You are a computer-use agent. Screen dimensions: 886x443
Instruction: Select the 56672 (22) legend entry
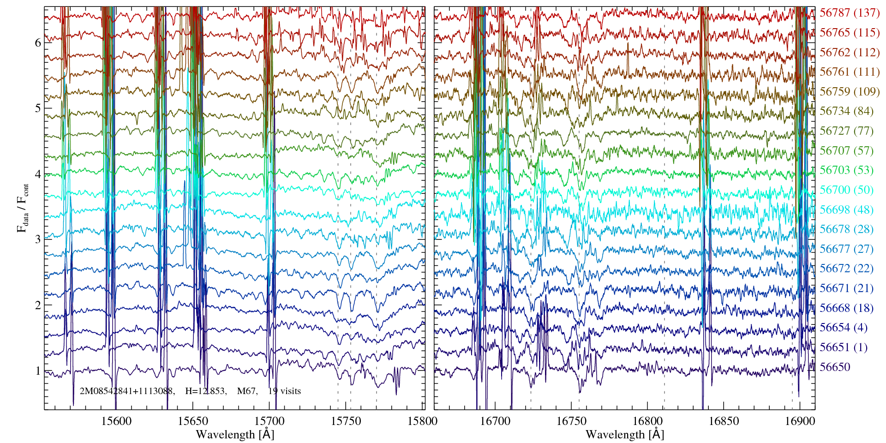tap(846, 269)
